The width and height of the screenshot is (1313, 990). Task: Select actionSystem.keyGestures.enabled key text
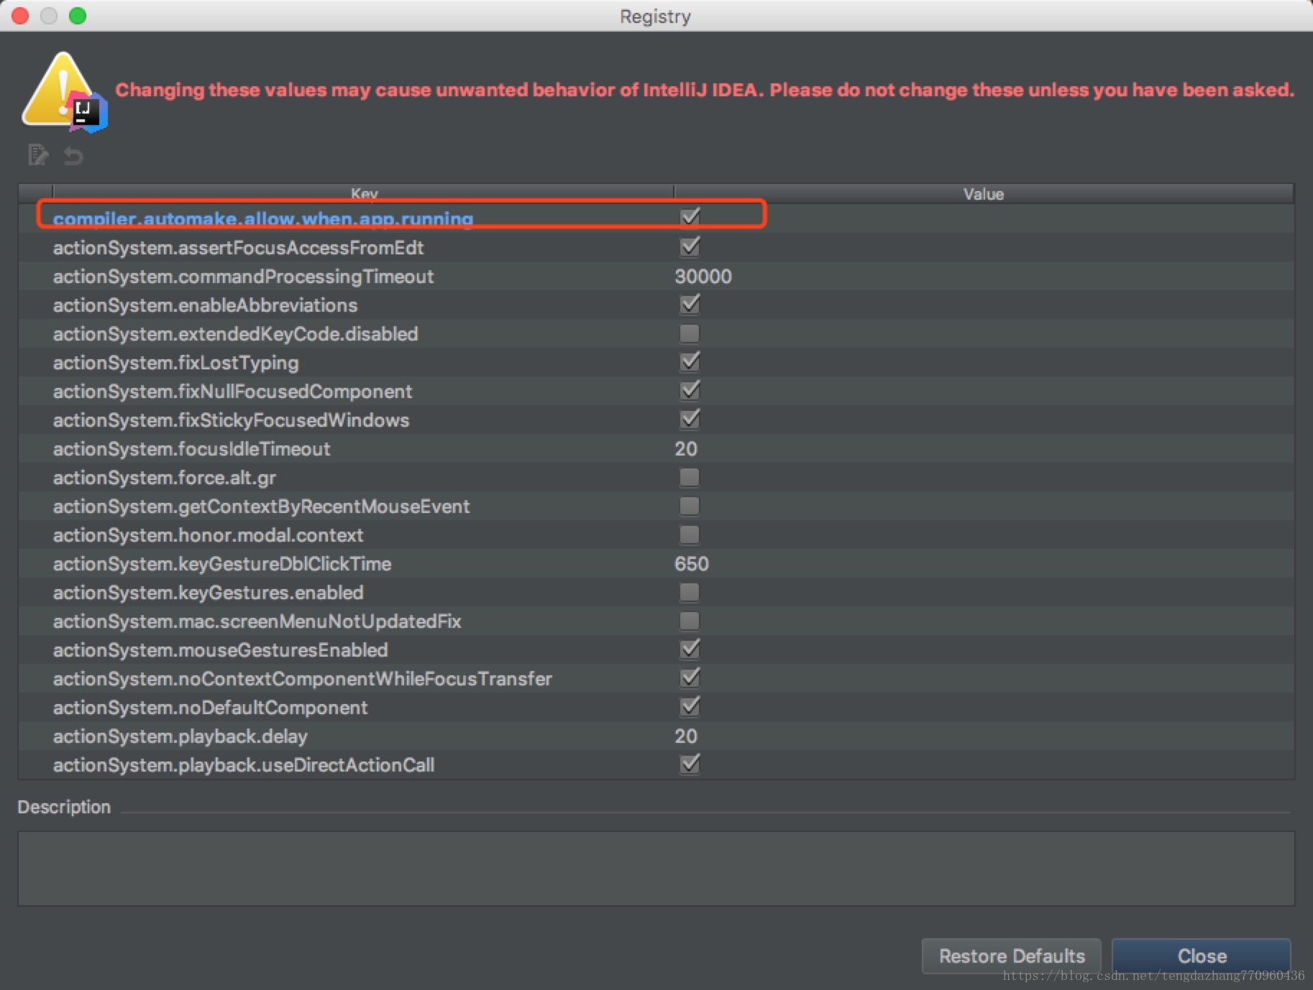coord(208,593)
